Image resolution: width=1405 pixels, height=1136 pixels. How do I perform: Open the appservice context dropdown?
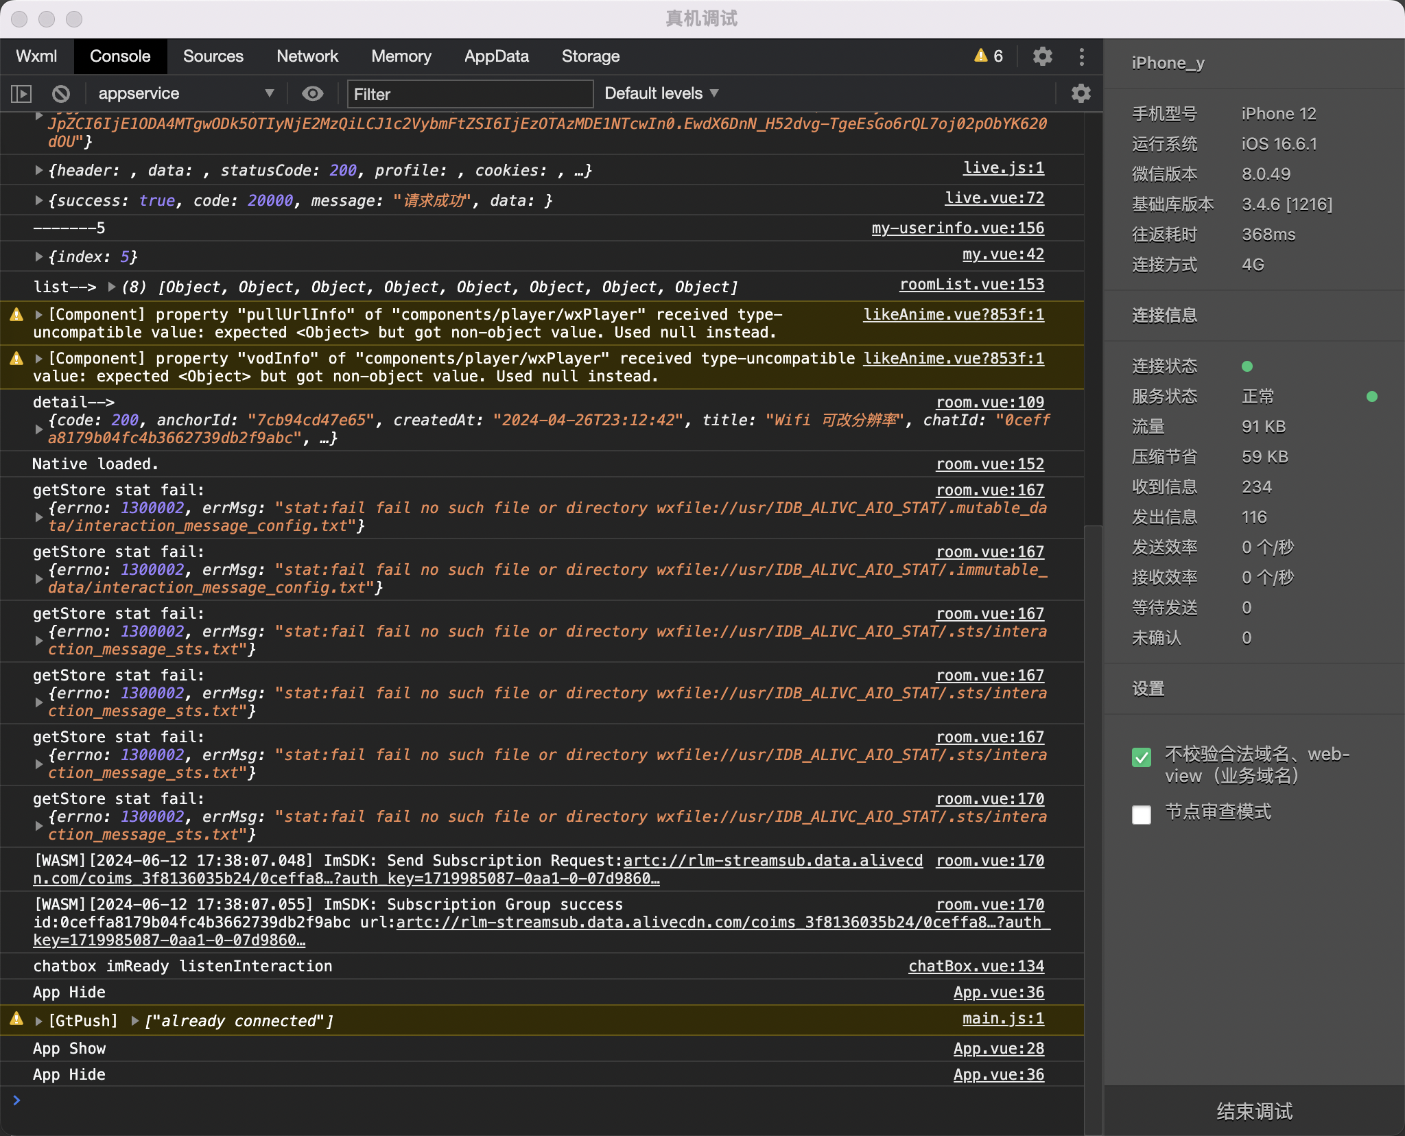pos(185,93)
